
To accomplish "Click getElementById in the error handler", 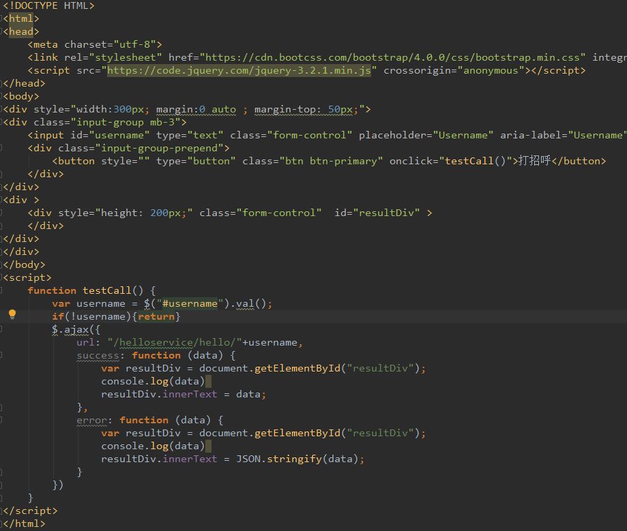I will click(297, 433).
